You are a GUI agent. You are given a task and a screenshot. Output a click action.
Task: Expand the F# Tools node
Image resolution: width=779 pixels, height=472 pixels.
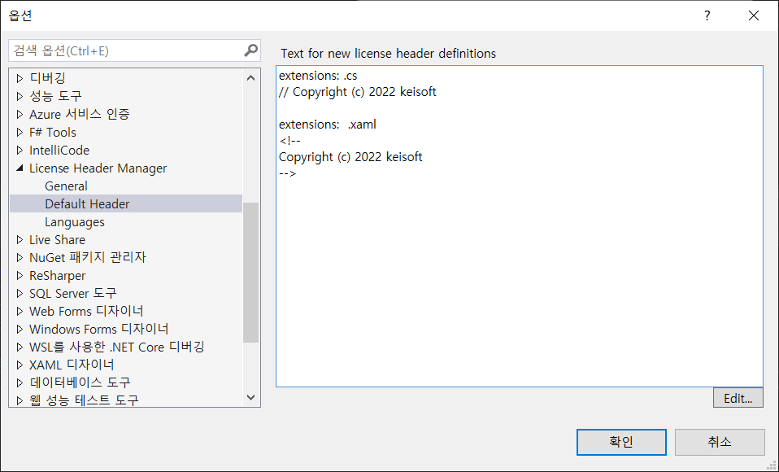tap(20, 132)
